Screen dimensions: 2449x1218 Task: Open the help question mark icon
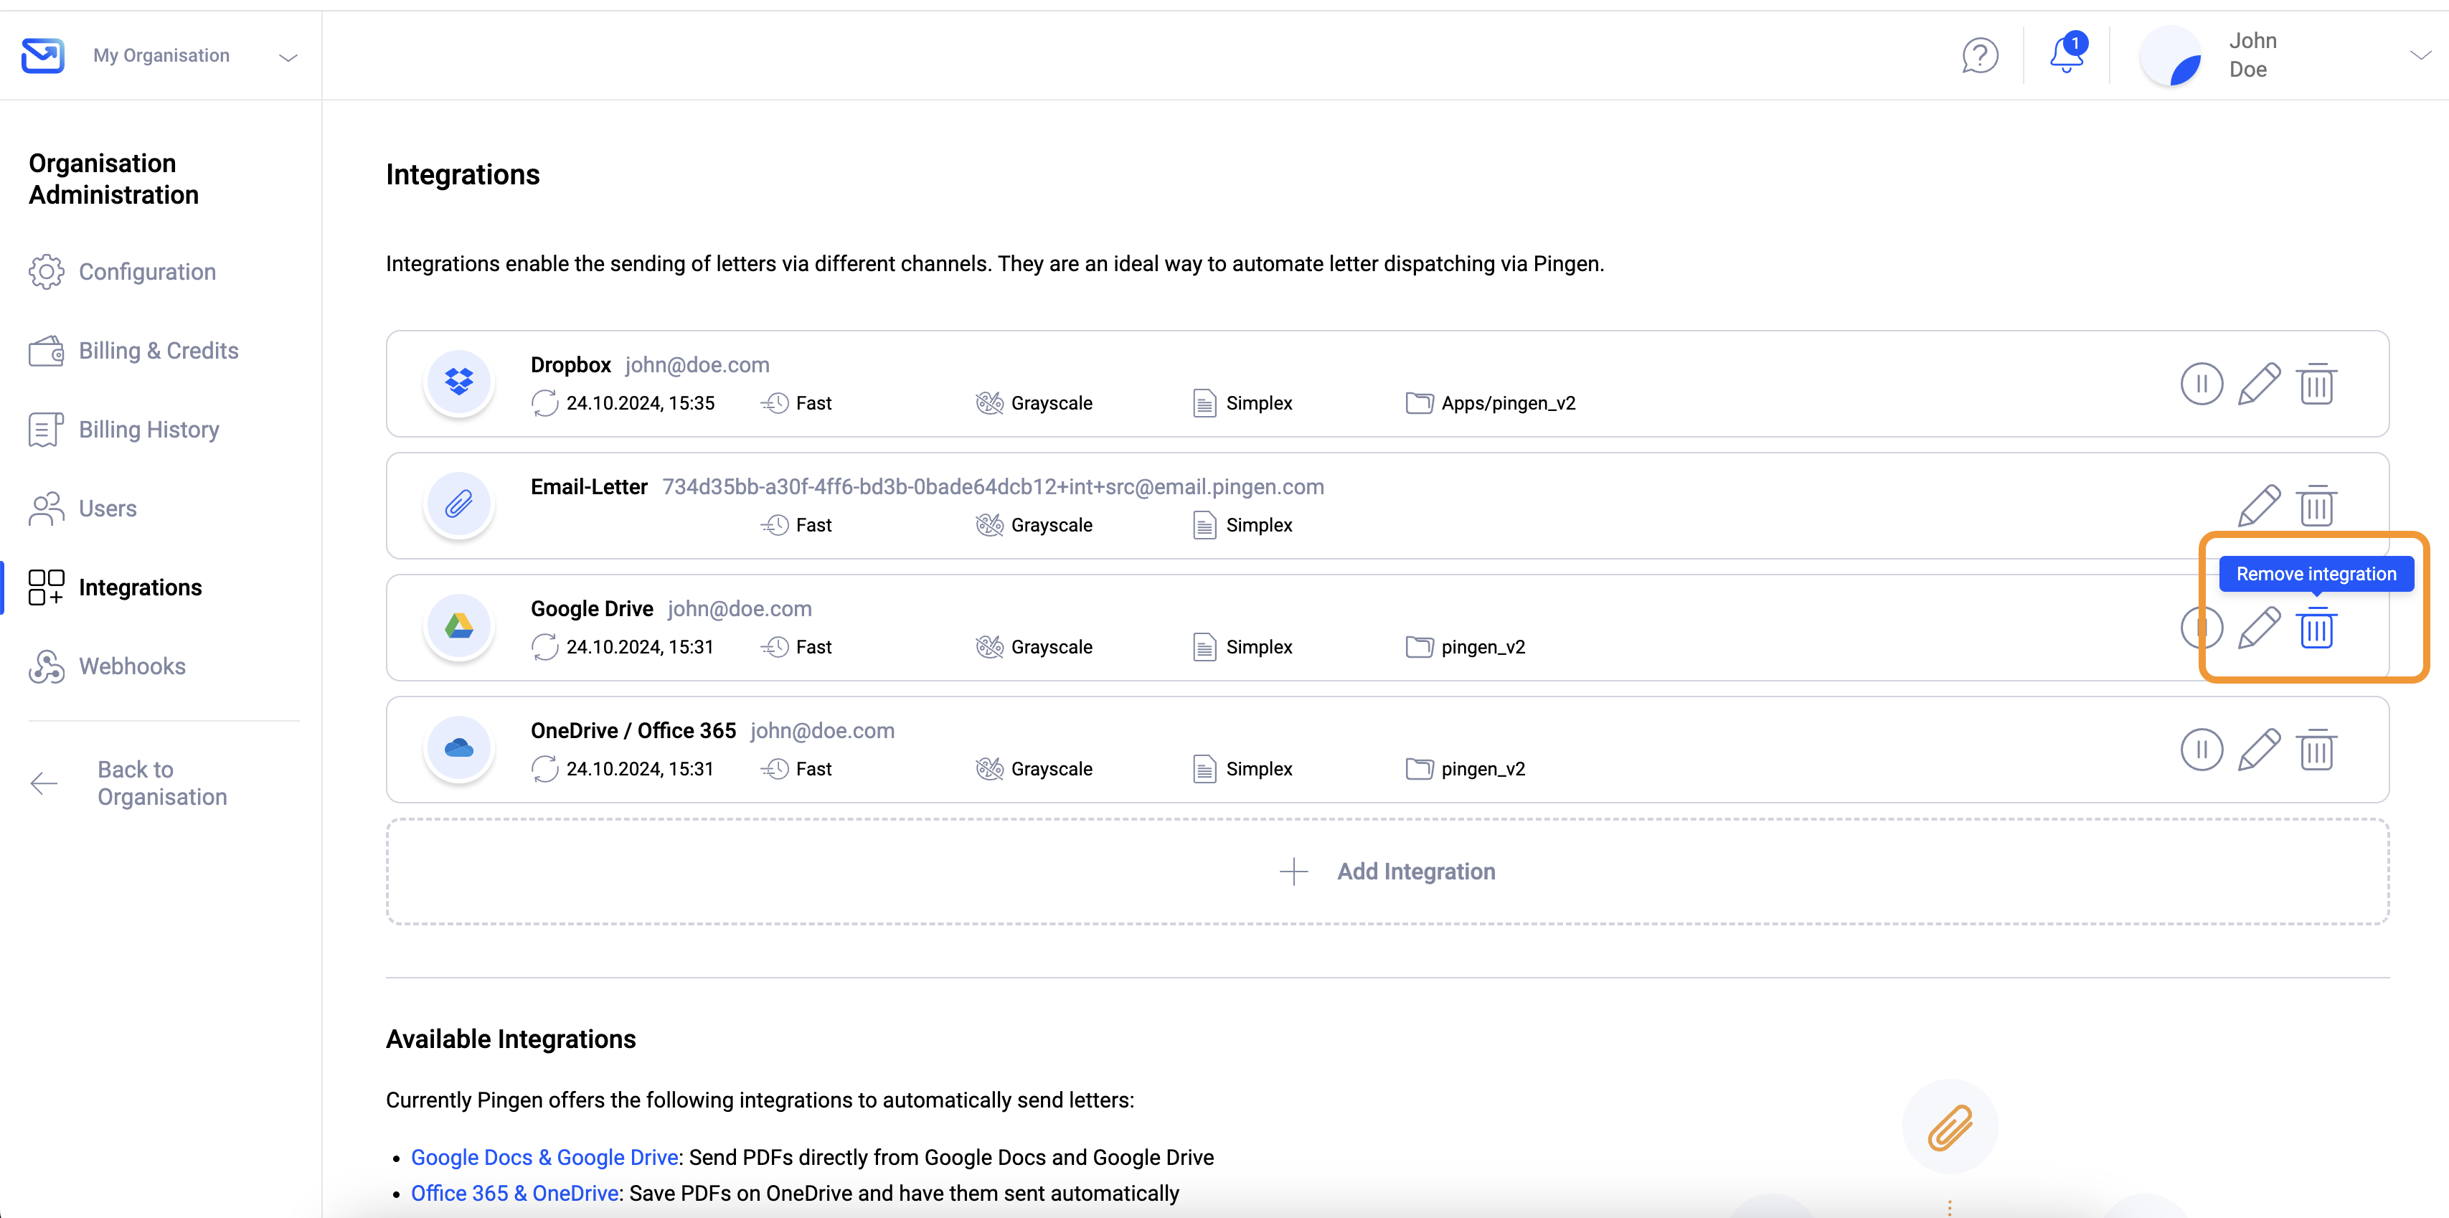(x=1979, y=55)
